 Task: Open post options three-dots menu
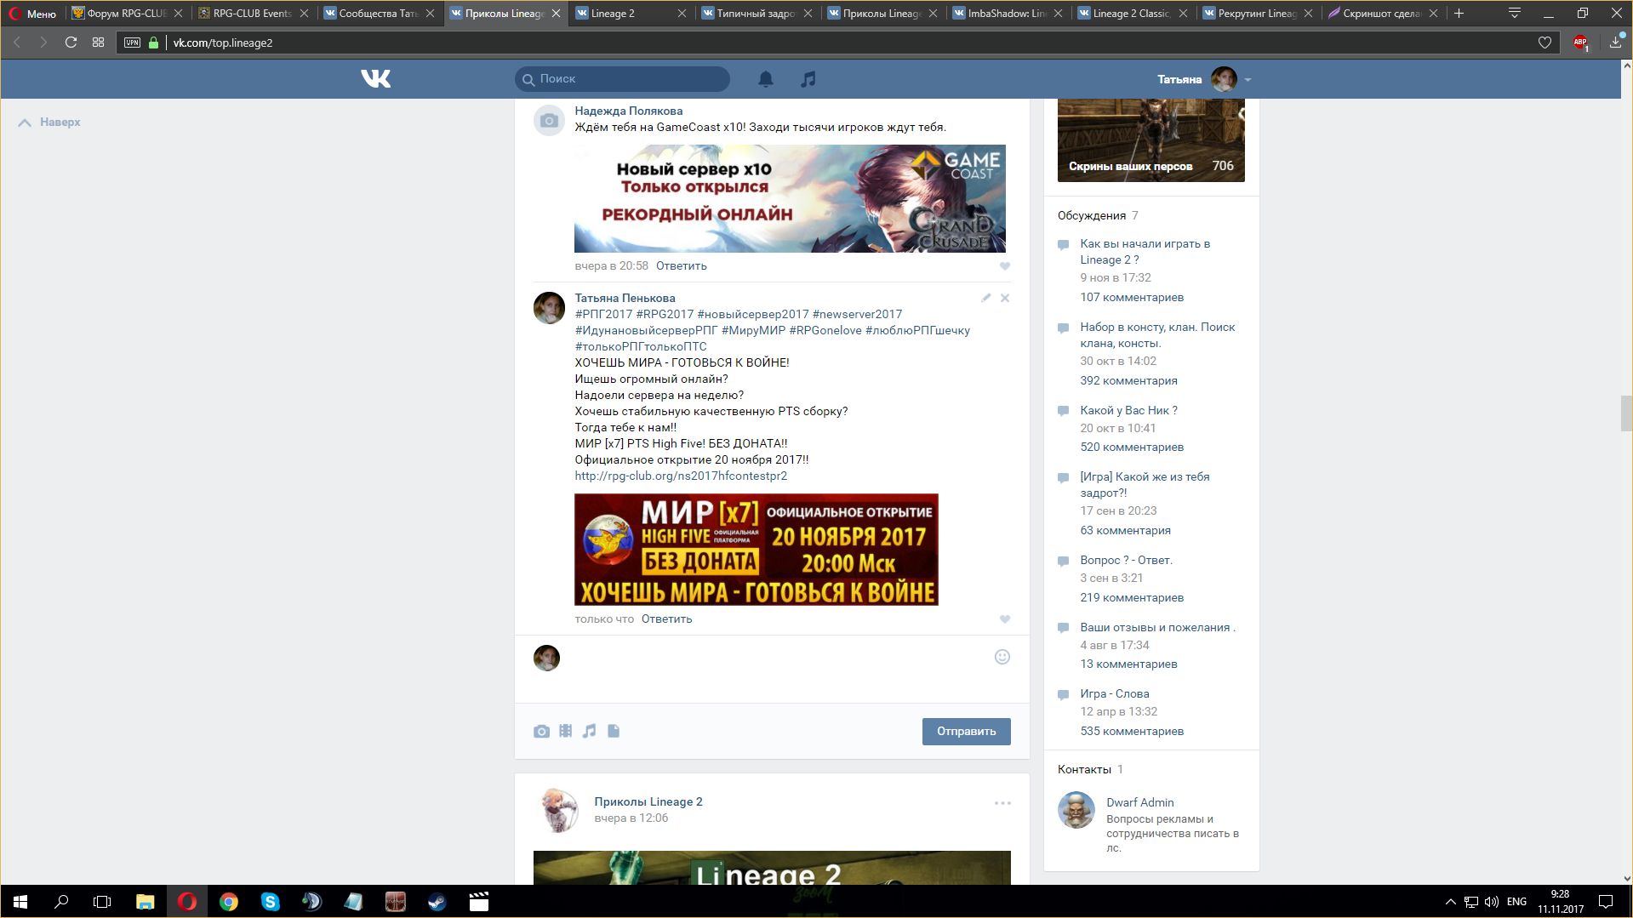1002,802
